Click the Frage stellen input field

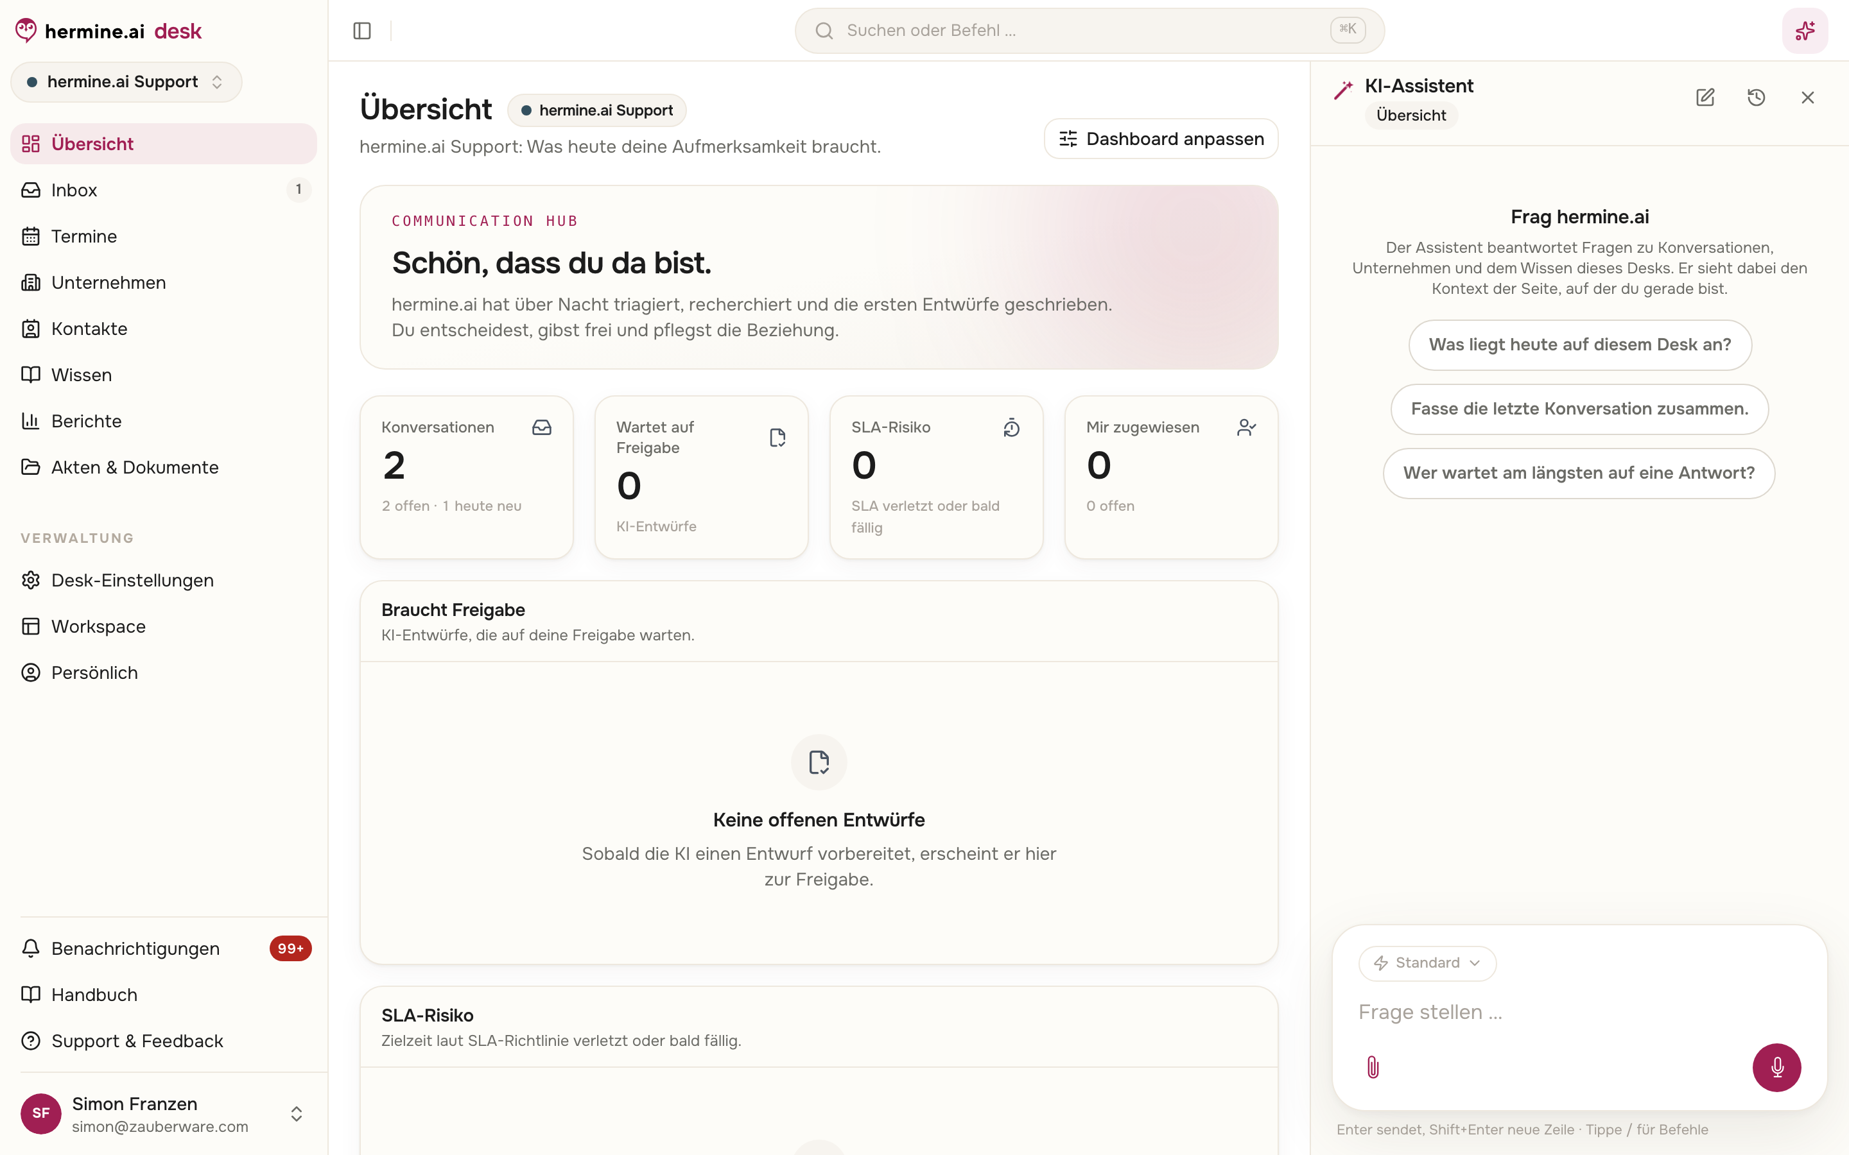[1579, 1012]
